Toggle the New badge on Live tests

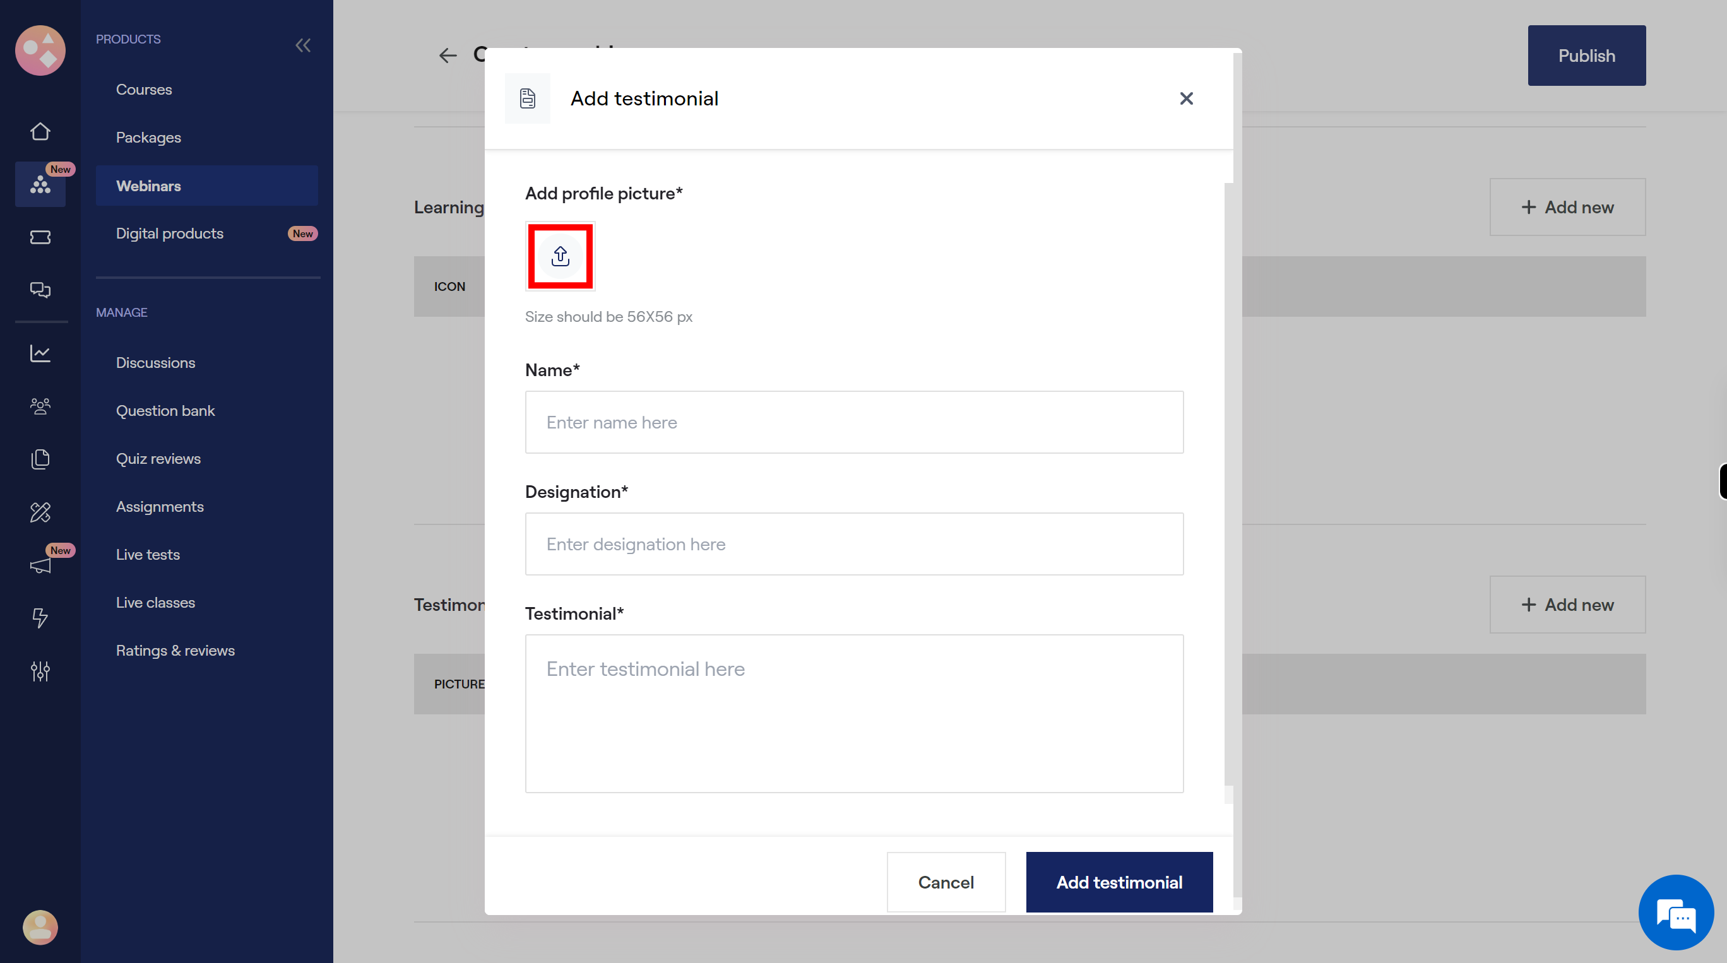(x=61, y=549)
